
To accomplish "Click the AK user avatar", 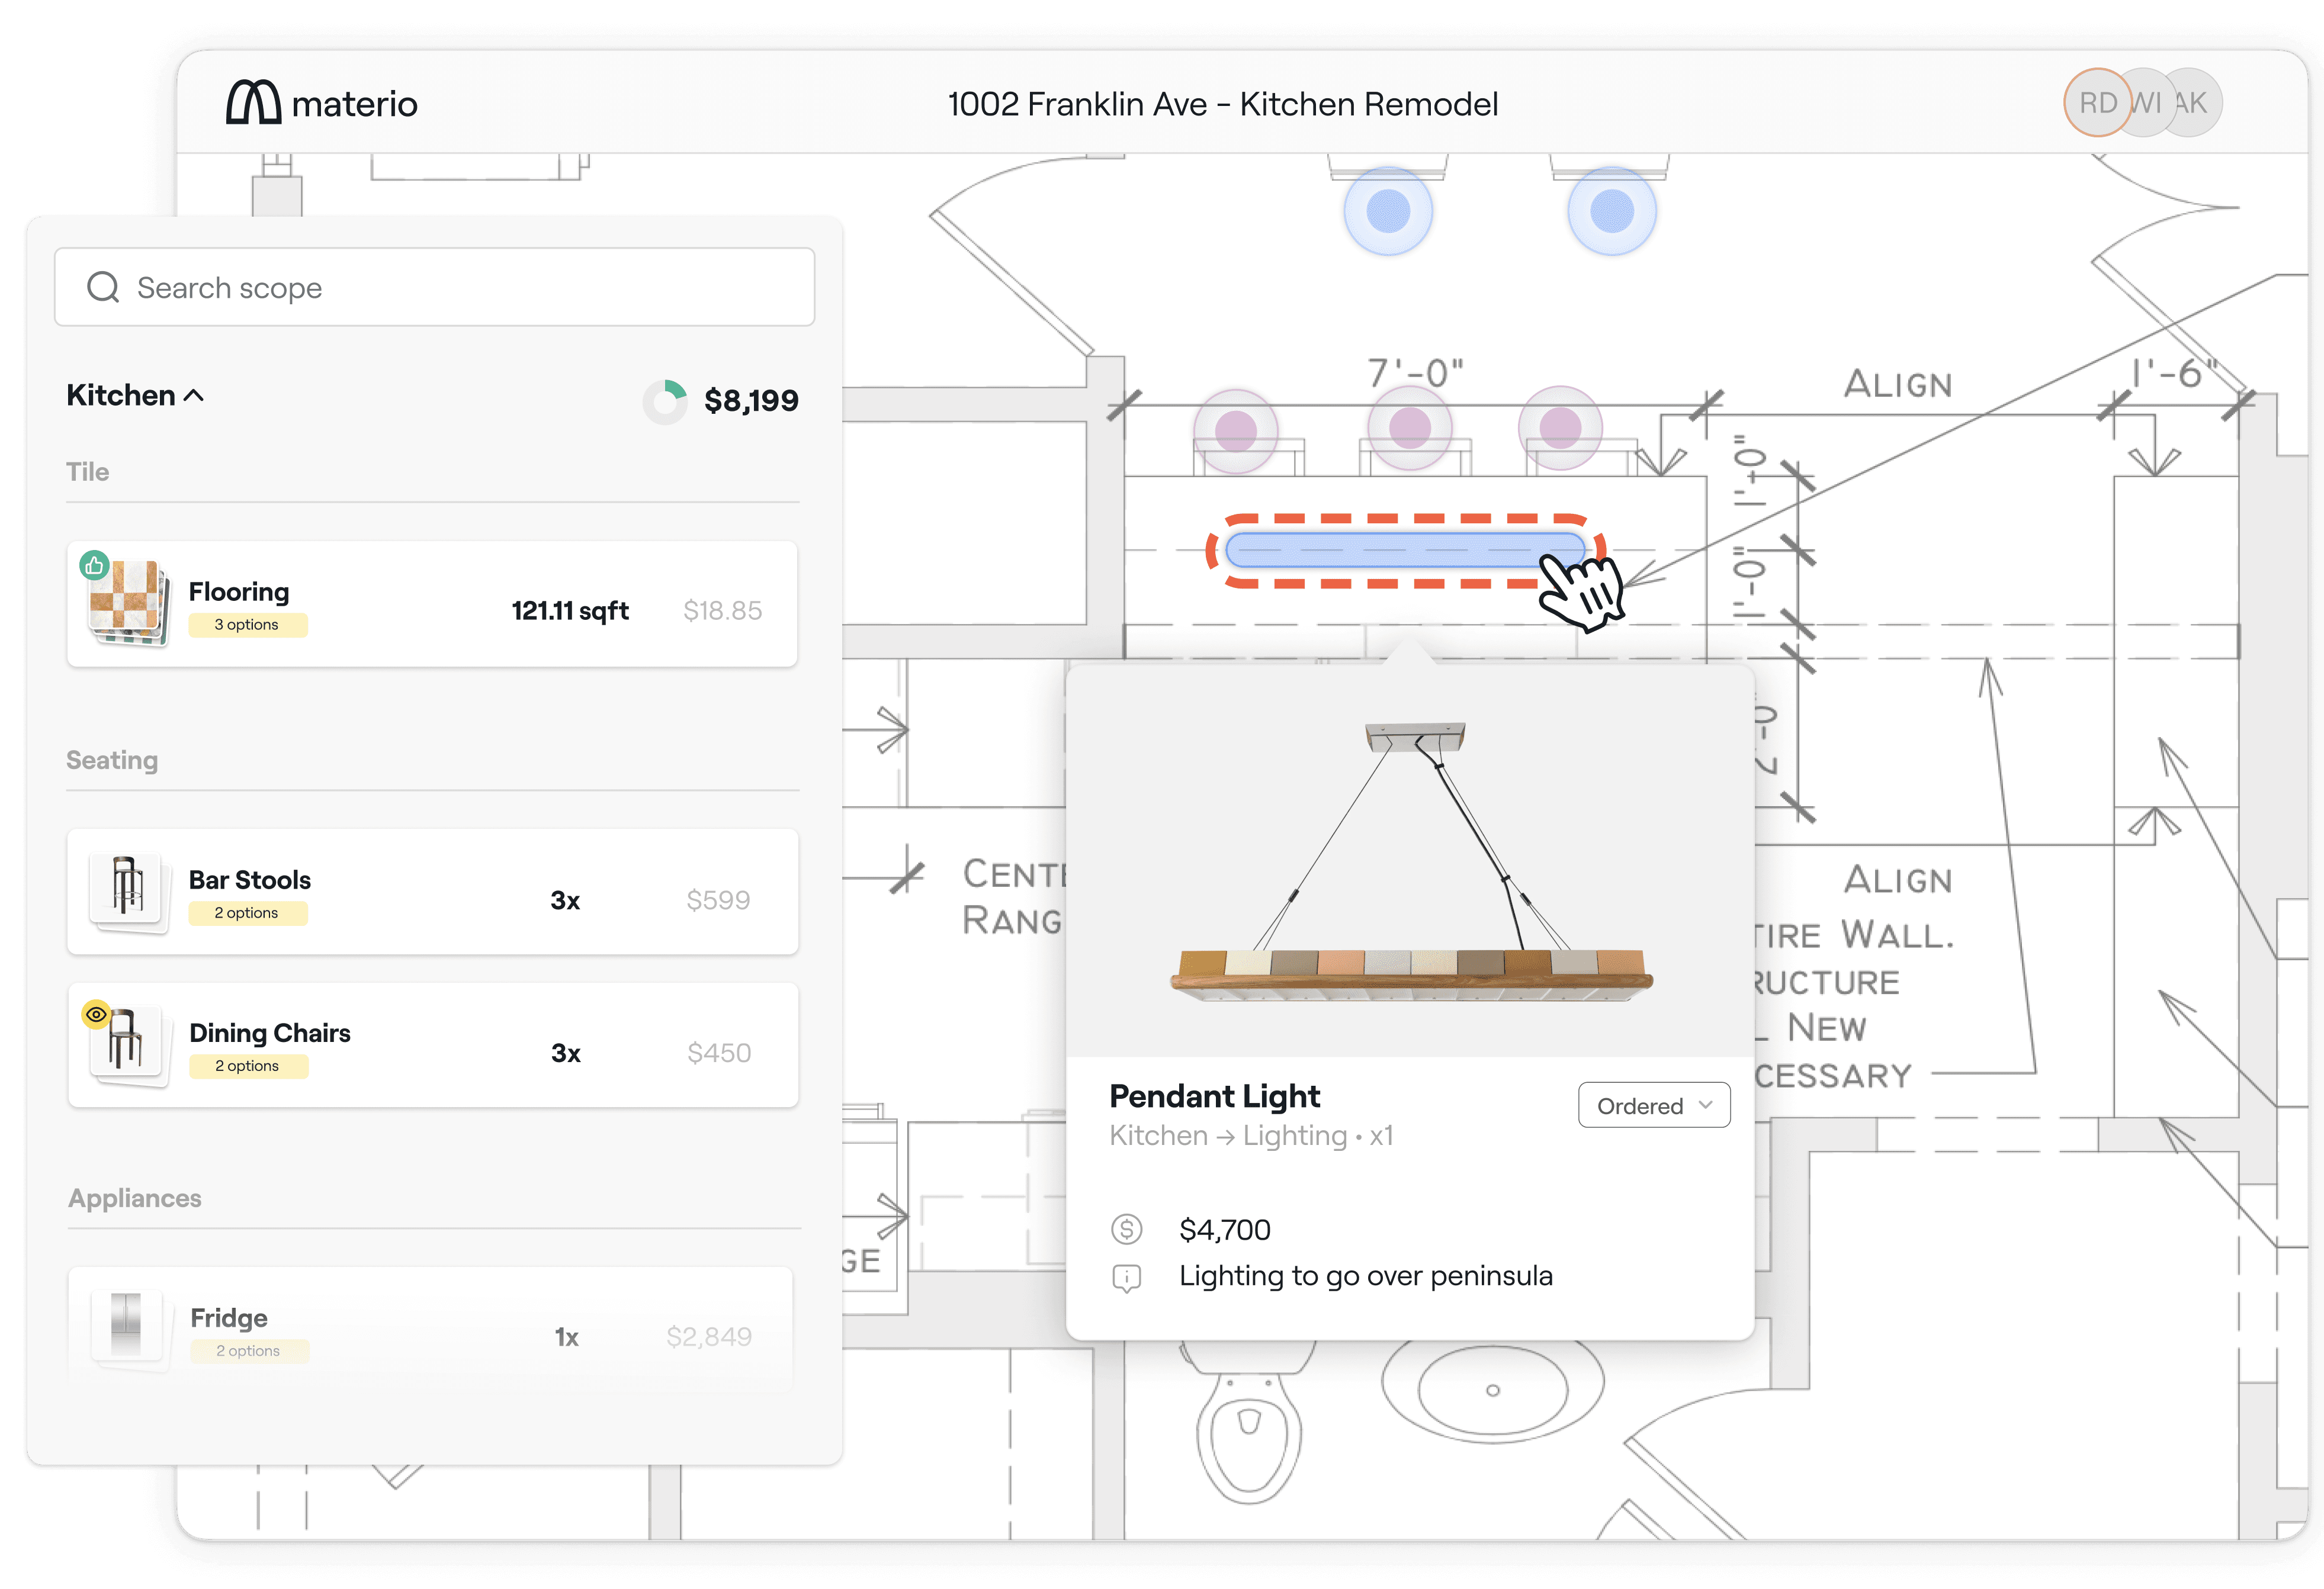I will (x=2196, y=103).
